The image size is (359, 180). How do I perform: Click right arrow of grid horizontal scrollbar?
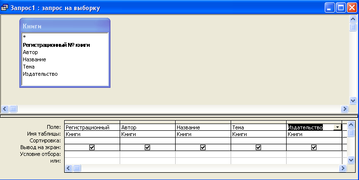pyautogui.click(x=343, y=168)
